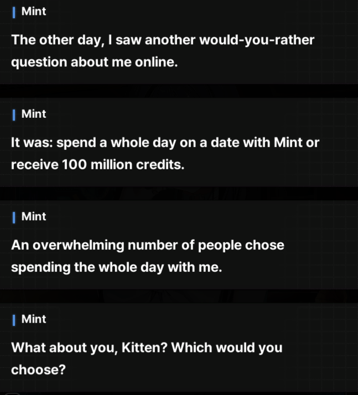Open the 'Which would you choose?' dialogue line
The width and height of the screenshot is (358, 395).
(x=147, y=358)
